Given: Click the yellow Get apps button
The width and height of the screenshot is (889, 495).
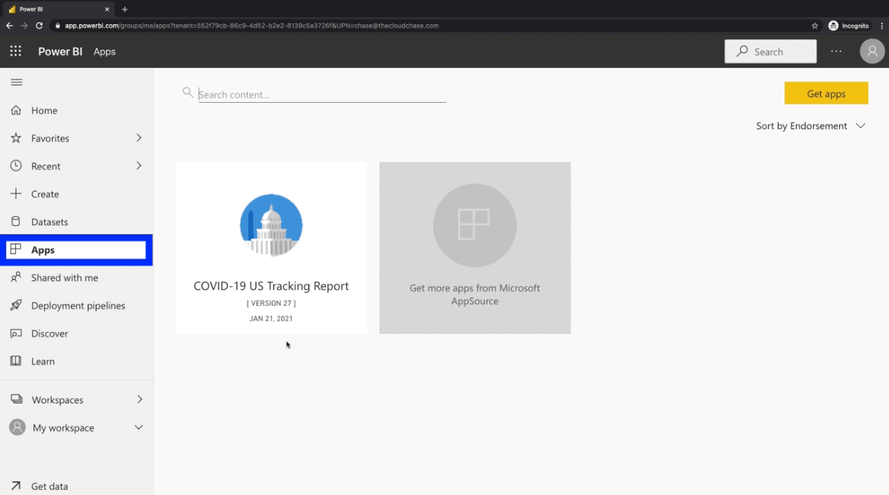Looking at the screenshot, I should [826, 93].
